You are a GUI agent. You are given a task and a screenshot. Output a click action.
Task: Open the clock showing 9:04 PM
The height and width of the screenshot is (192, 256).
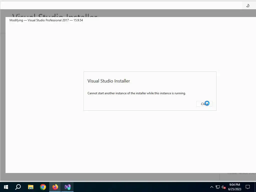[234, 187]
